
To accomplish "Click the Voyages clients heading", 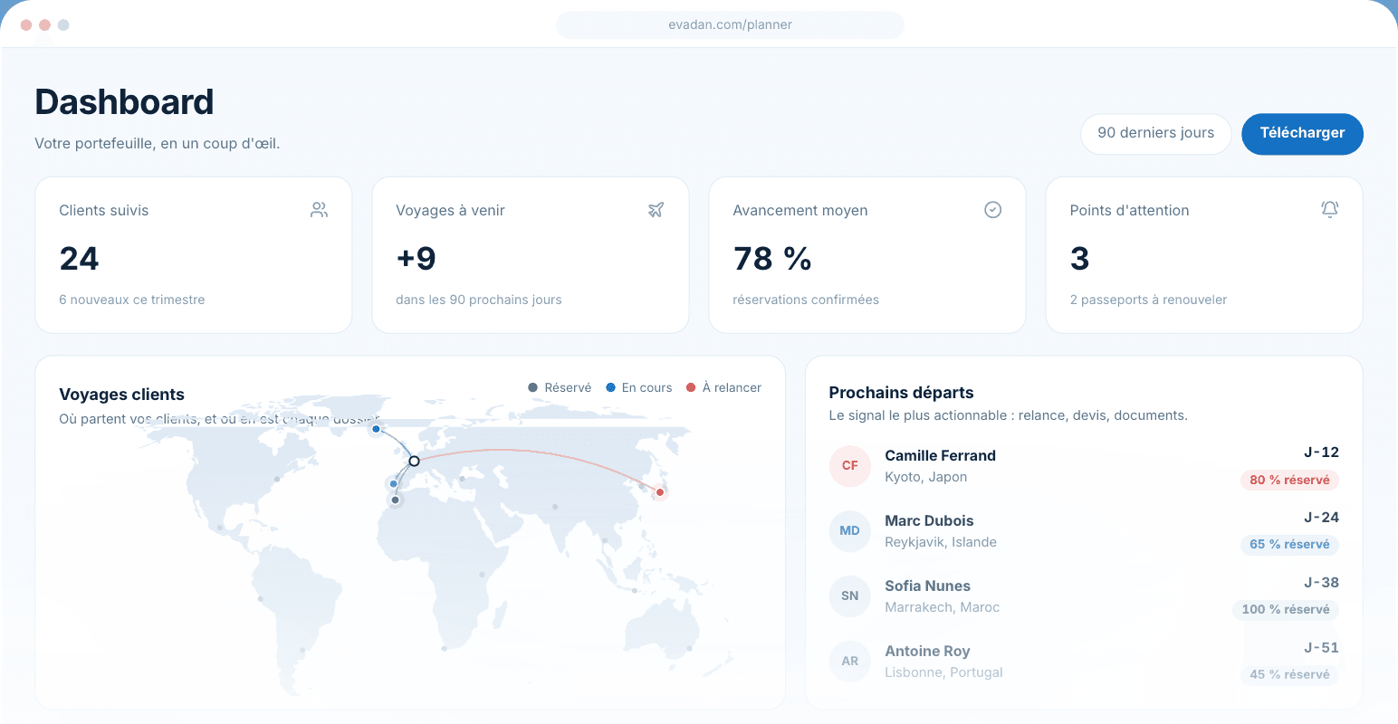I will pos(121,395).
